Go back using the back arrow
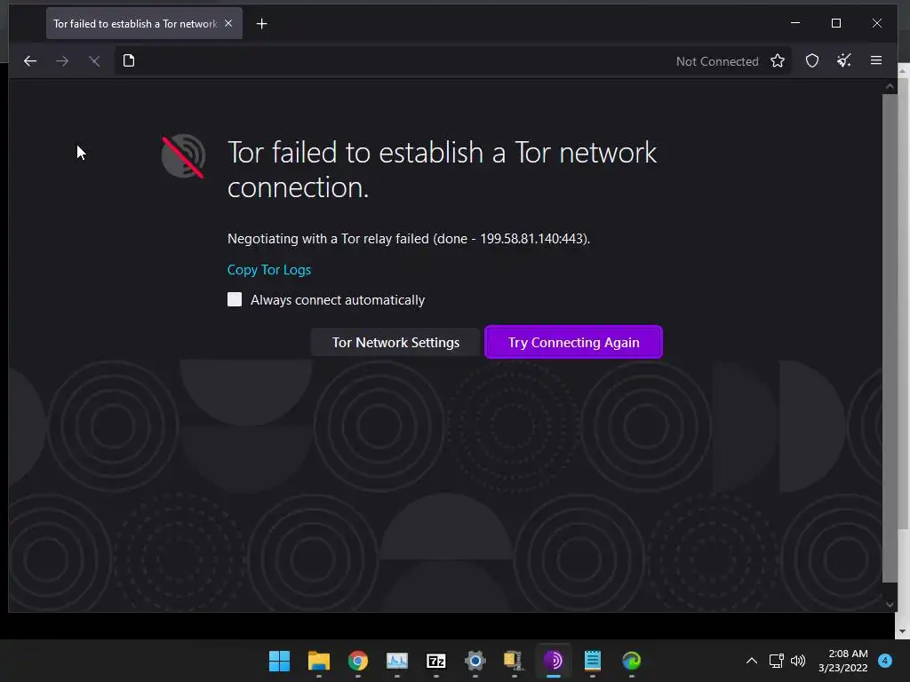Image resolution: width=910 pixels, height=682 pixels. (30, 61)
